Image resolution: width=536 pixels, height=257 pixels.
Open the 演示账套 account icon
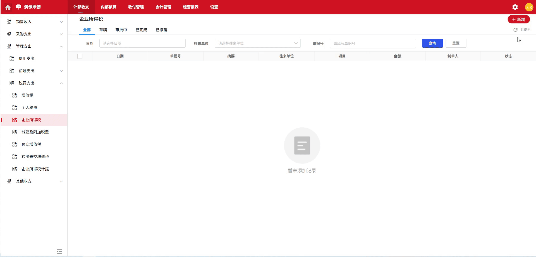[18, 7]
